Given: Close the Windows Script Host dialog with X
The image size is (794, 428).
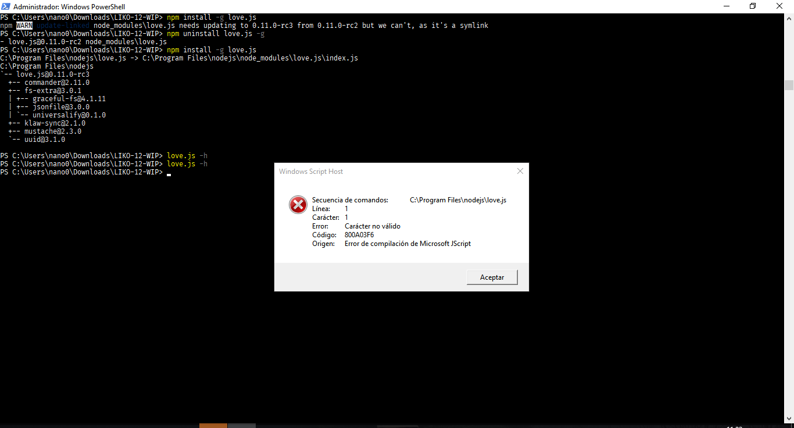Looking at the screenshot, I should click(x=520, y=171).
